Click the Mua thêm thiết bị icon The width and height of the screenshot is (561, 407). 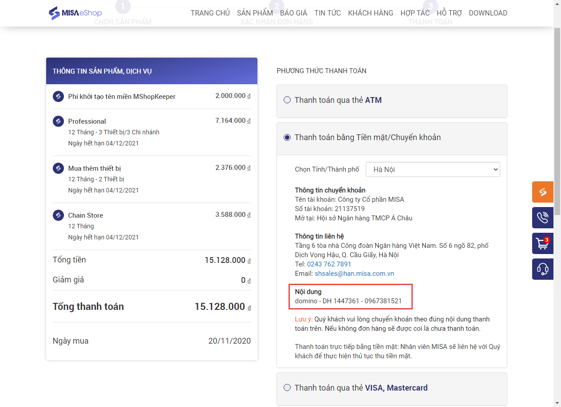pyautogui.click(x=58, y=168)
